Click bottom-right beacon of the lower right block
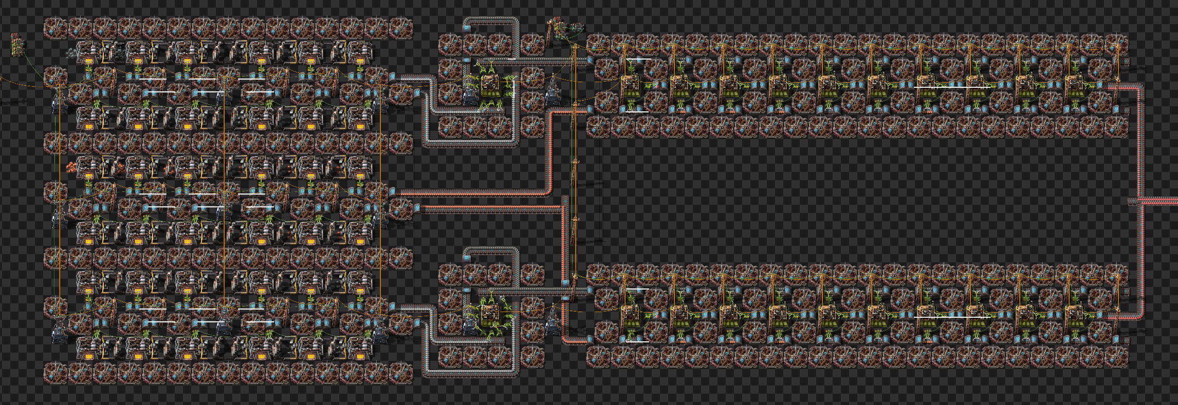The height and width of the screenshot is (405, 1178). click(1116, 357)
